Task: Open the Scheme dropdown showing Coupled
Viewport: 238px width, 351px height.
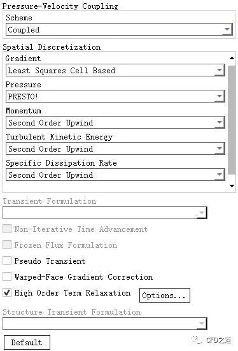Action: [119, 29]
